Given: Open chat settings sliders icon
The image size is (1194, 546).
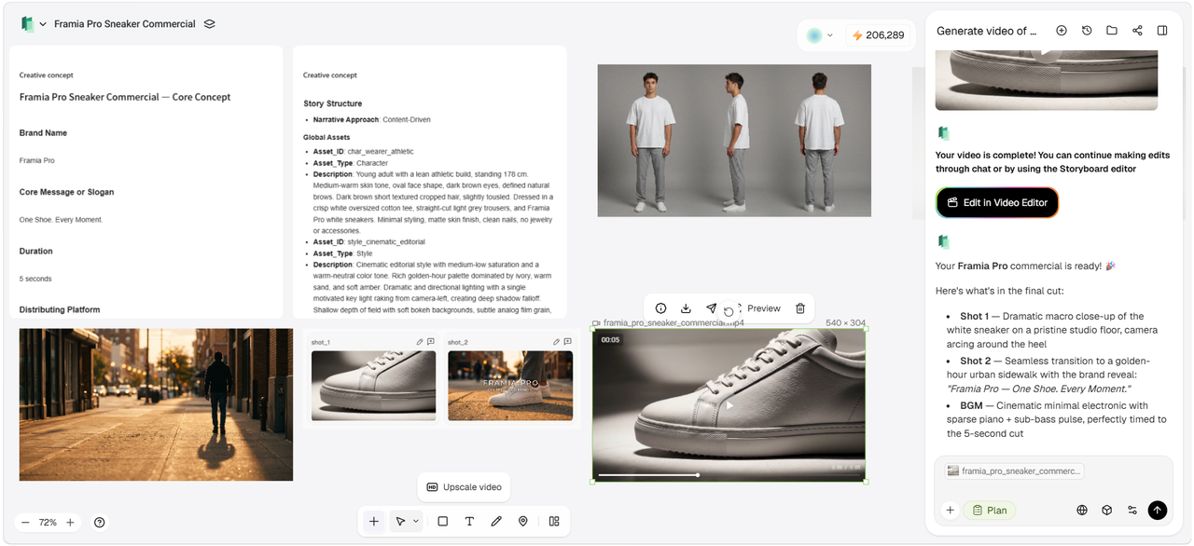Looking at the screenshot, I should 1132,510.
